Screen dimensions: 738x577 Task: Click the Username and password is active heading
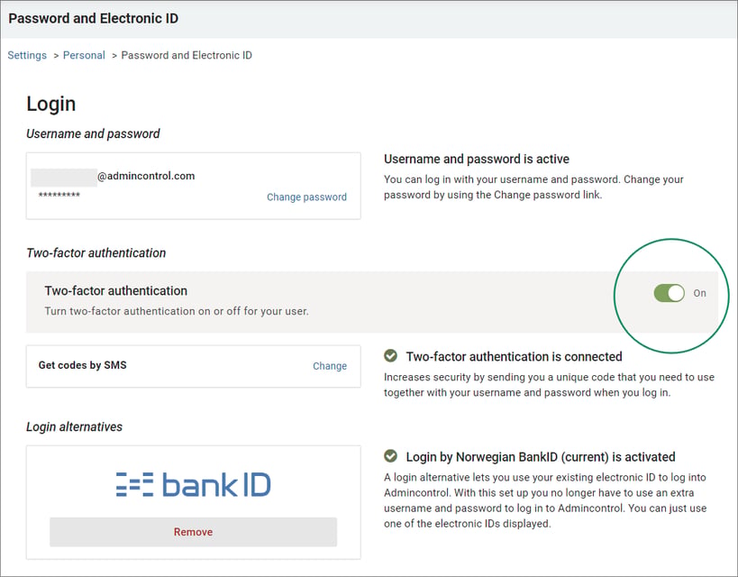tap(477, 159)
